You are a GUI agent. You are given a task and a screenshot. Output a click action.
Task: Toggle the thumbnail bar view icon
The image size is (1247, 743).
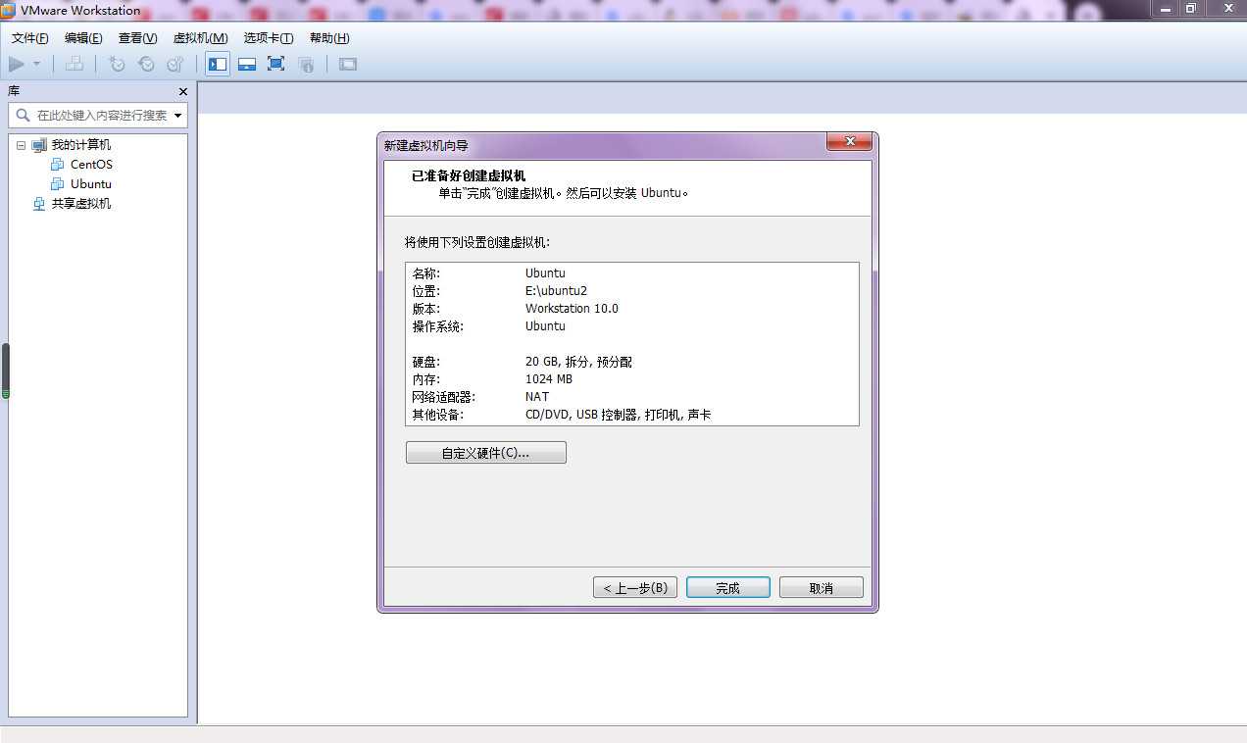[247, 64]
